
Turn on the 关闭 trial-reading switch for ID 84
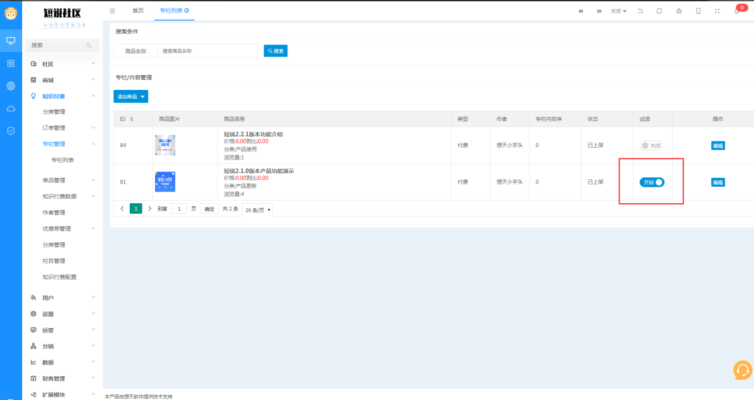(651, 146)
